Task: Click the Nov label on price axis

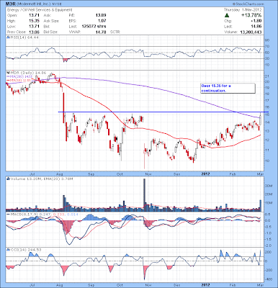Action: pos(148,174)
